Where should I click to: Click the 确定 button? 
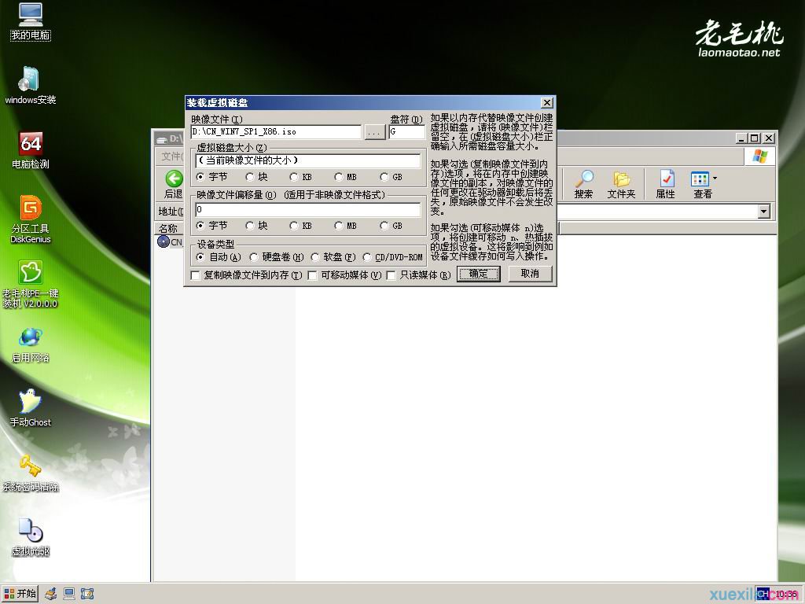(478, 274)
